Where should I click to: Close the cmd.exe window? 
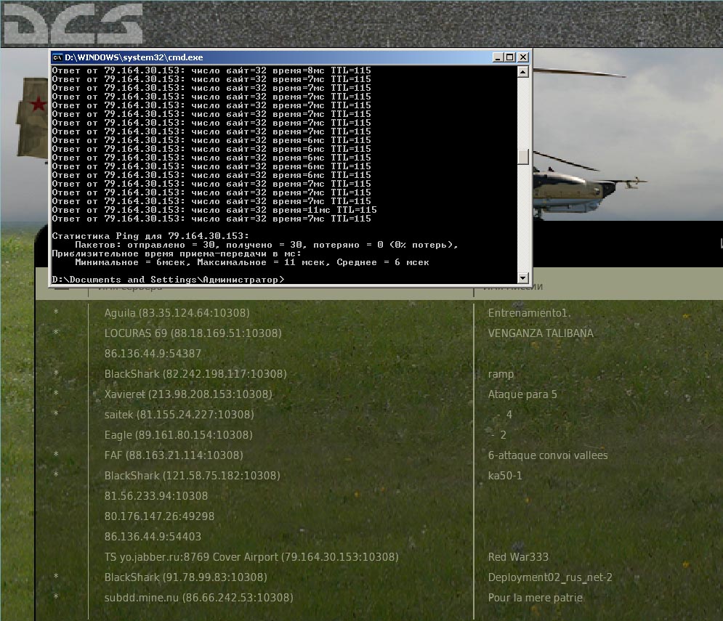tap(523, 57)
